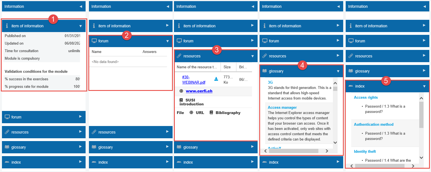
Task: Click the icon on the expanded index header
Action: pos(350,86)
